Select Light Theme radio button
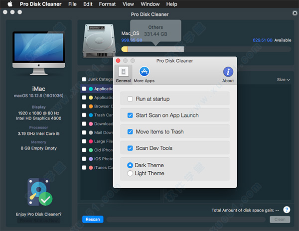Viewport: 299px width, 231px height. click(130, 173)
